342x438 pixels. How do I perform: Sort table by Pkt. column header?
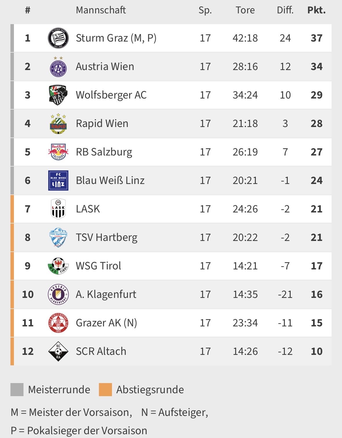click(x=316, y=10)
